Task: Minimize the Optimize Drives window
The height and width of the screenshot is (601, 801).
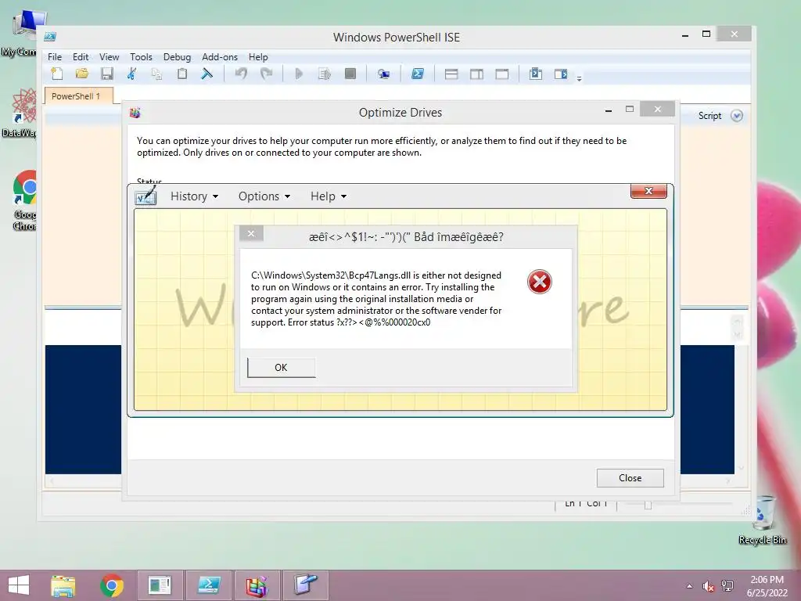Action: [609, 110]
